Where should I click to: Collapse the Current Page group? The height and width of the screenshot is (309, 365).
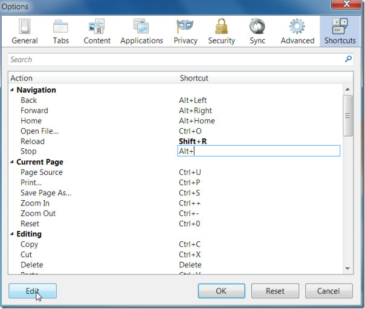click(x=12, y=162)
